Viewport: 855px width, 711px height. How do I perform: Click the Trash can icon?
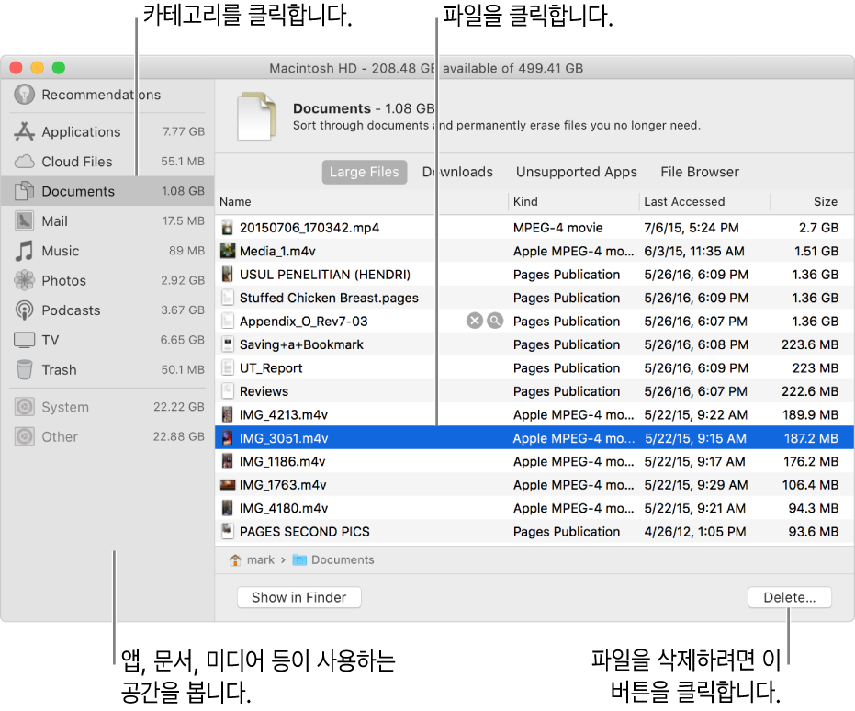pyautogui.click(x=24, y=369)
